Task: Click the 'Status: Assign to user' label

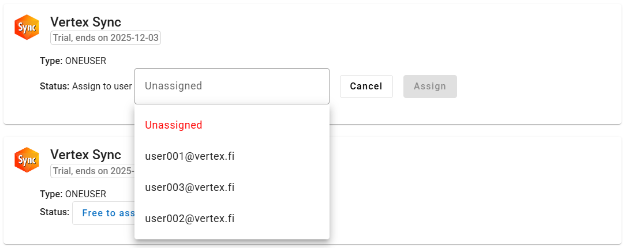Action: coord(85,86)
